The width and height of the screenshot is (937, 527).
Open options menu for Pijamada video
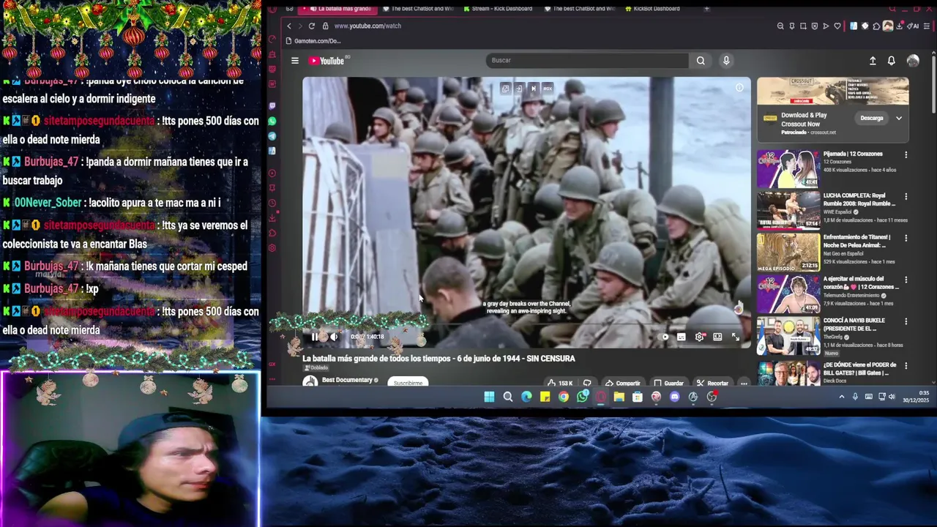[906, 155]
